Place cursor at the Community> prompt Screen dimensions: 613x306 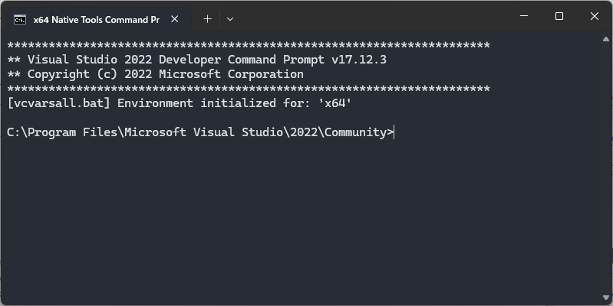click(394, 132)
